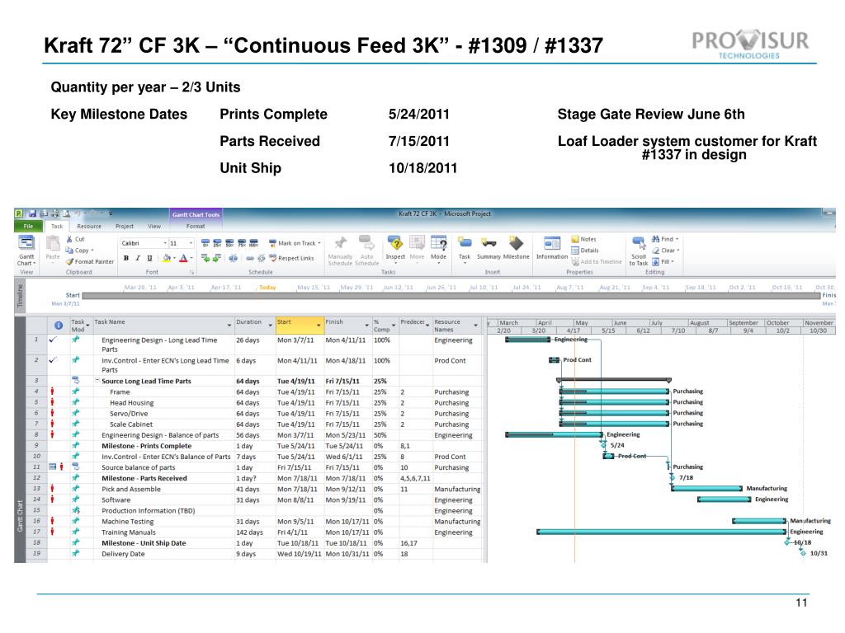Switch to the View ribbon tab
This screenshot has height=633, width=845.
[x=154, y=226]
